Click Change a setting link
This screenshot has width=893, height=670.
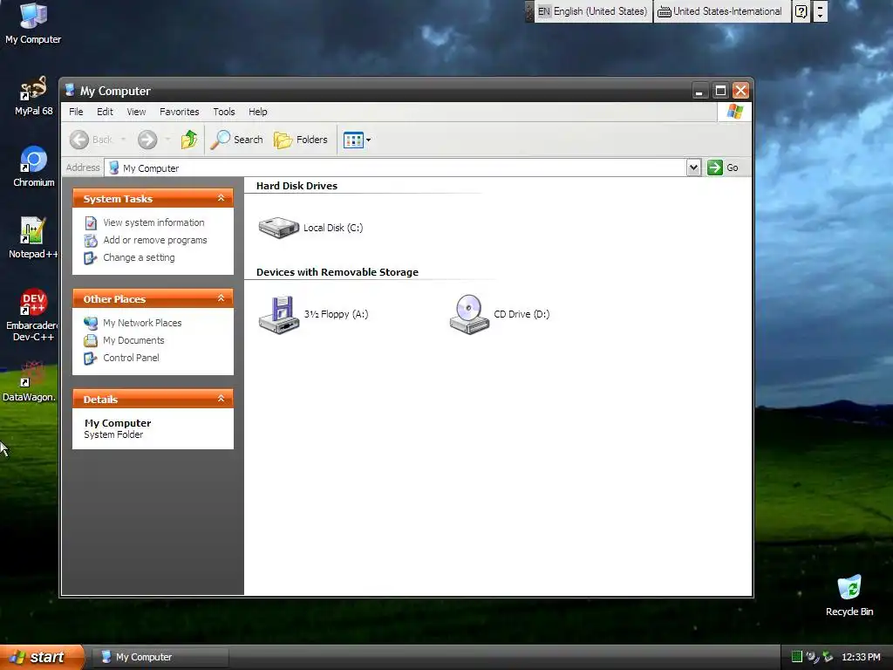[x=139, y=257]
